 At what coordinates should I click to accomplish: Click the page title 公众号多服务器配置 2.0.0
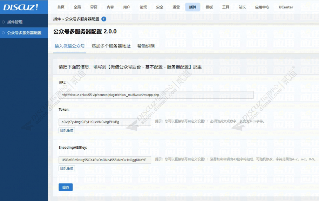click(85, 32)
